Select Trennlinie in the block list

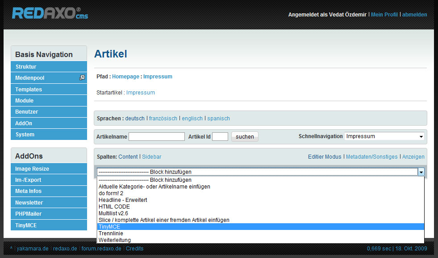click(111, 233)
